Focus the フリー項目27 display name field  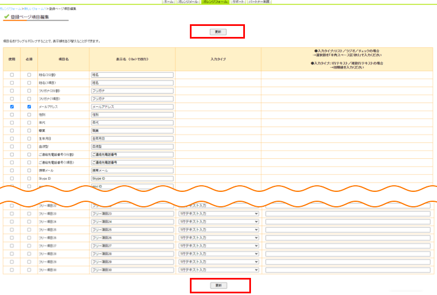(132, 245)
